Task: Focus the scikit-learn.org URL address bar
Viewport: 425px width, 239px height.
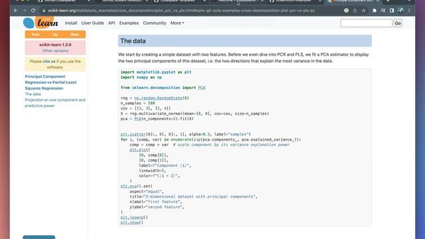Action: (x=181, y=11)
